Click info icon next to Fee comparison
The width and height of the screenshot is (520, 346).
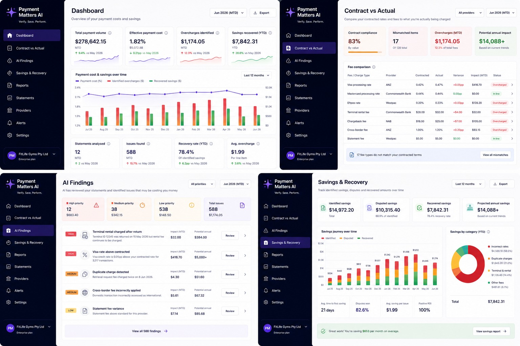point(374,67)
